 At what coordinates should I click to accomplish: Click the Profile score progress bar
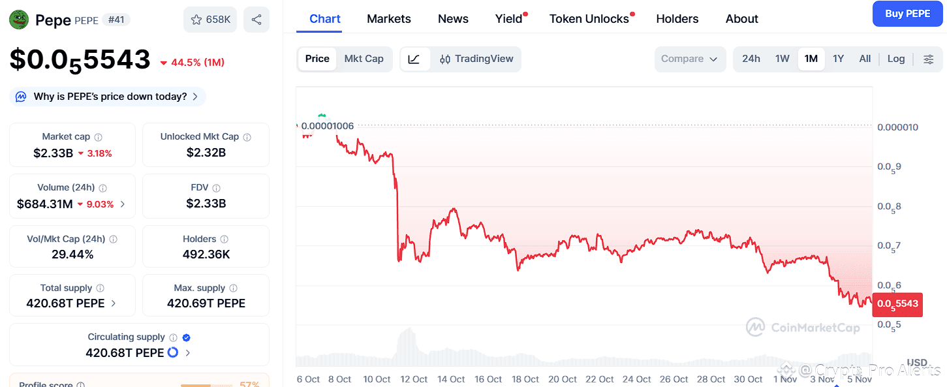pyautogui.click(x=203, y=385)
